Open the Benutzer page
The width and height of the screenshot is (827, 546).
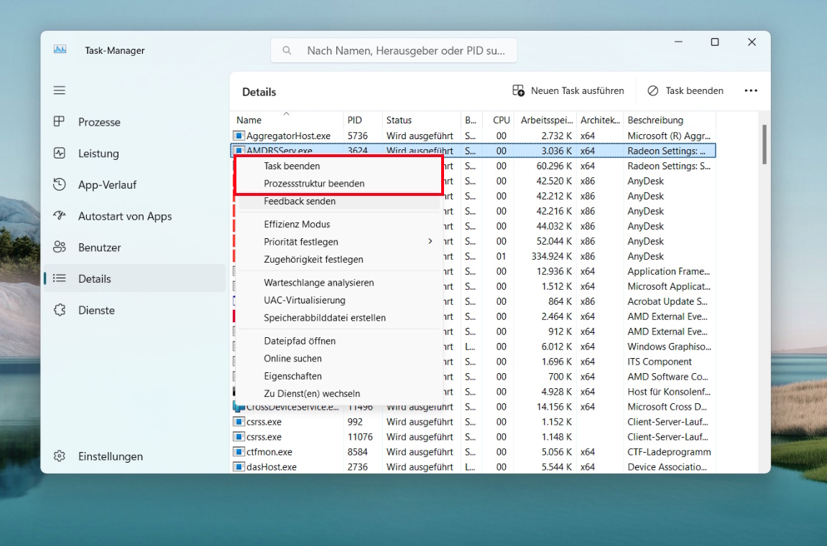tap(135, 247)
